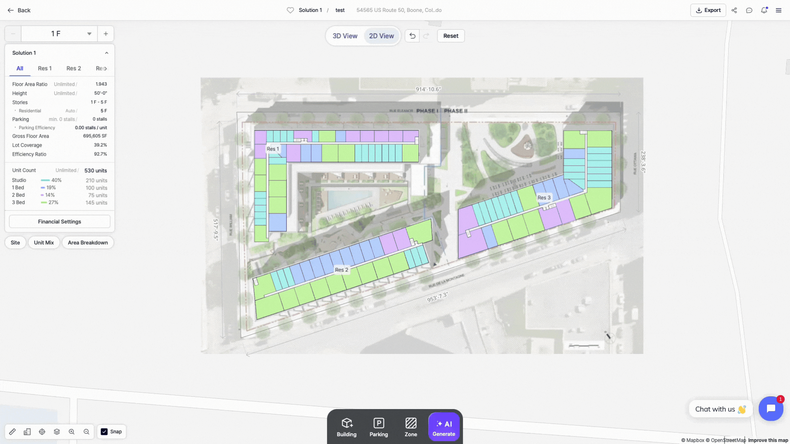The width and height of the screenshot is (790, 444).
Task: Select the Zone tool
Action: 411,428
